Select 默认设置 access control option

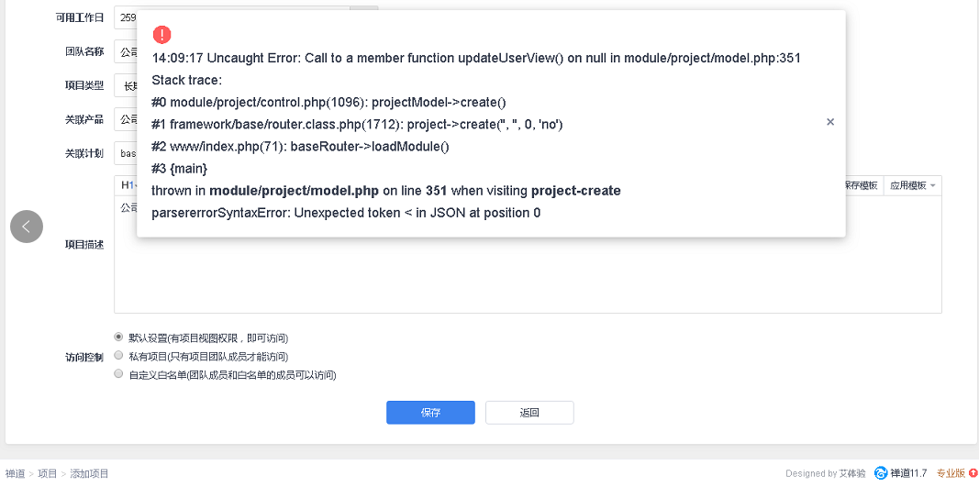coord(118,338)
